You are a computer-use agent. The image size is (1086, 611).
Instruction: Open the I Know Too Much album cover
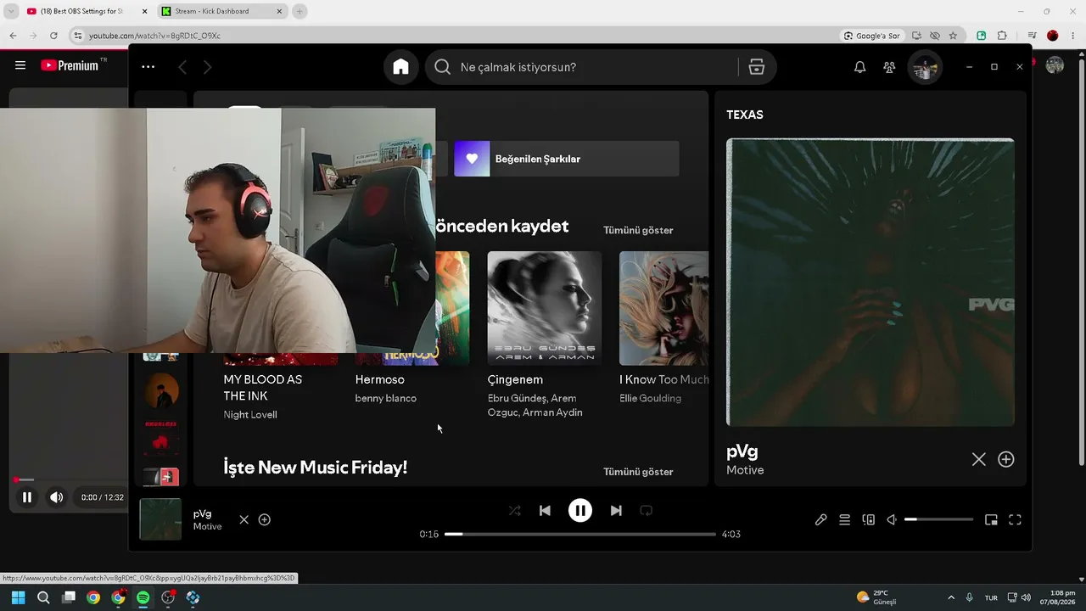pyautogui.click(x=663, y=308)
